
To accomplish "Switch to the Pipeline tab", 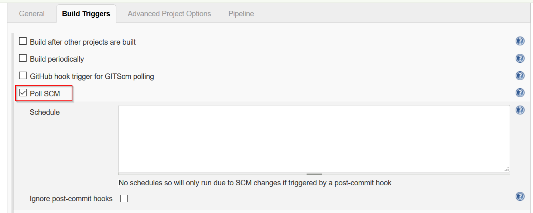I will tap(240, 13).
